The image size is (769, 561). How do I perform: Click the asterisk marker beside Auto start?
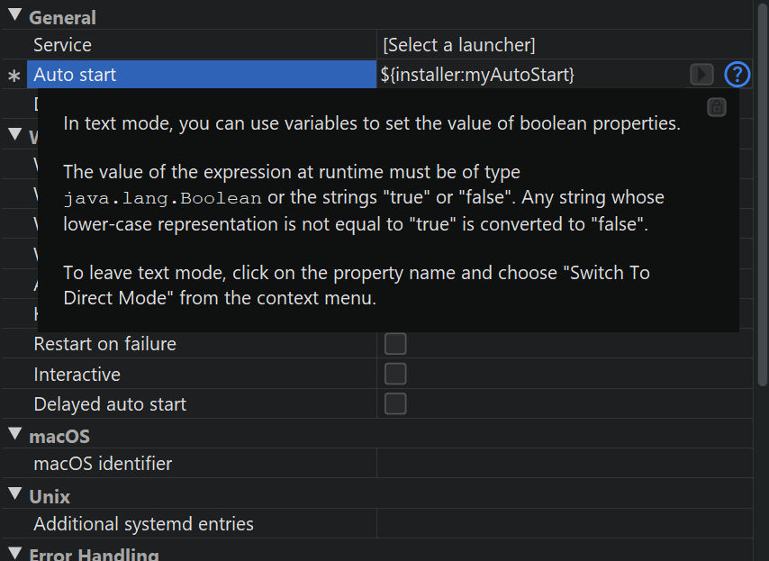click(14, 77)
